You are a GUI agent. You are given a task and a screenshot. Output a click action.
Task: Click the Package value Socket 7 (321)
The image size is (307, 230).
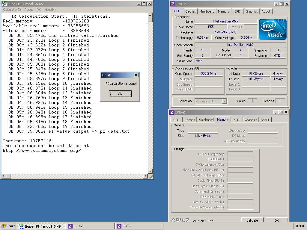tap(226, 32)
